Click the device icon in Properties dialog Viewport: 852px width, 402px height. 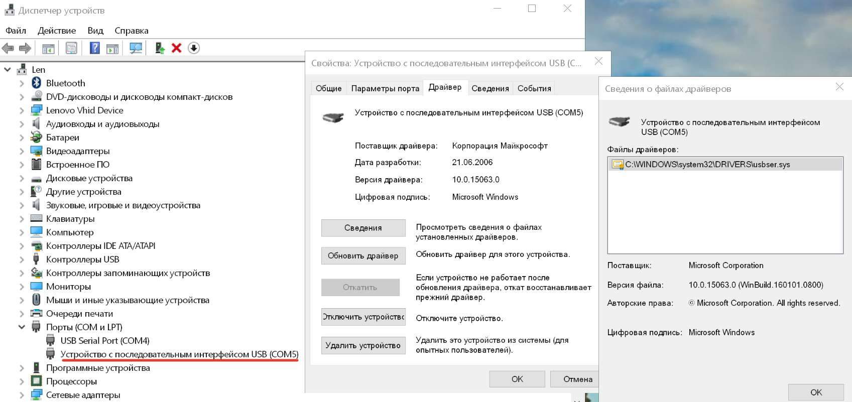pyautogui.click(x=333, y=118)
